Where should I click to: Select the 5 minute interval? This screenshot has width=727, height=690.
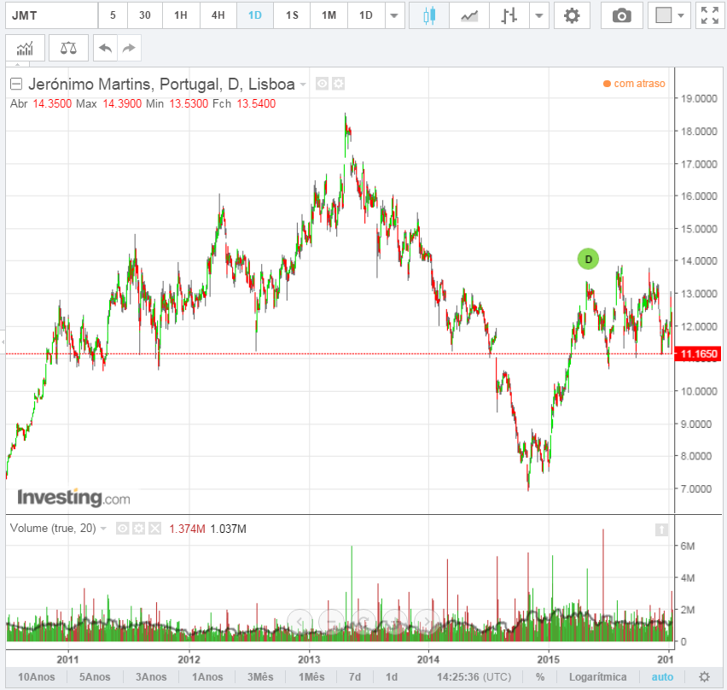[x=113, y=15]
